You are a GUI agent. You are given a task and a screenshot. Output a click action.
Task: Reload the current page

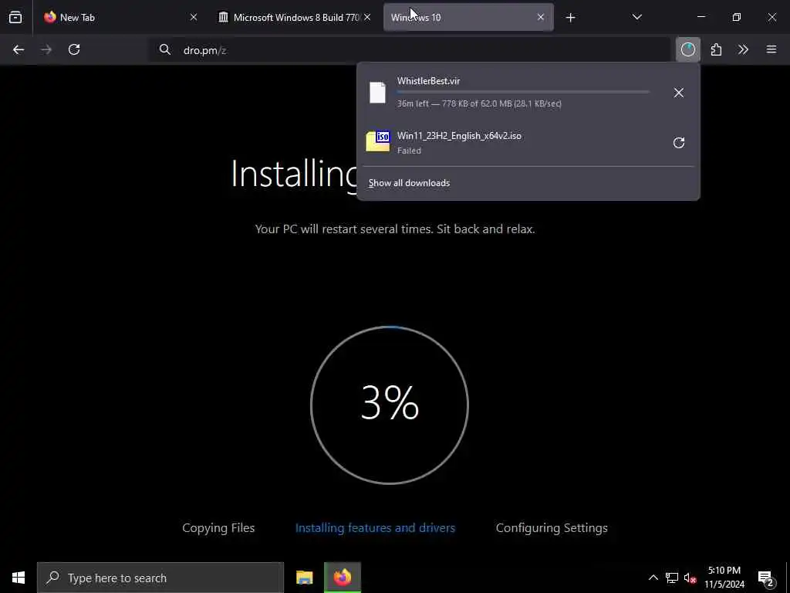[74, 49]
